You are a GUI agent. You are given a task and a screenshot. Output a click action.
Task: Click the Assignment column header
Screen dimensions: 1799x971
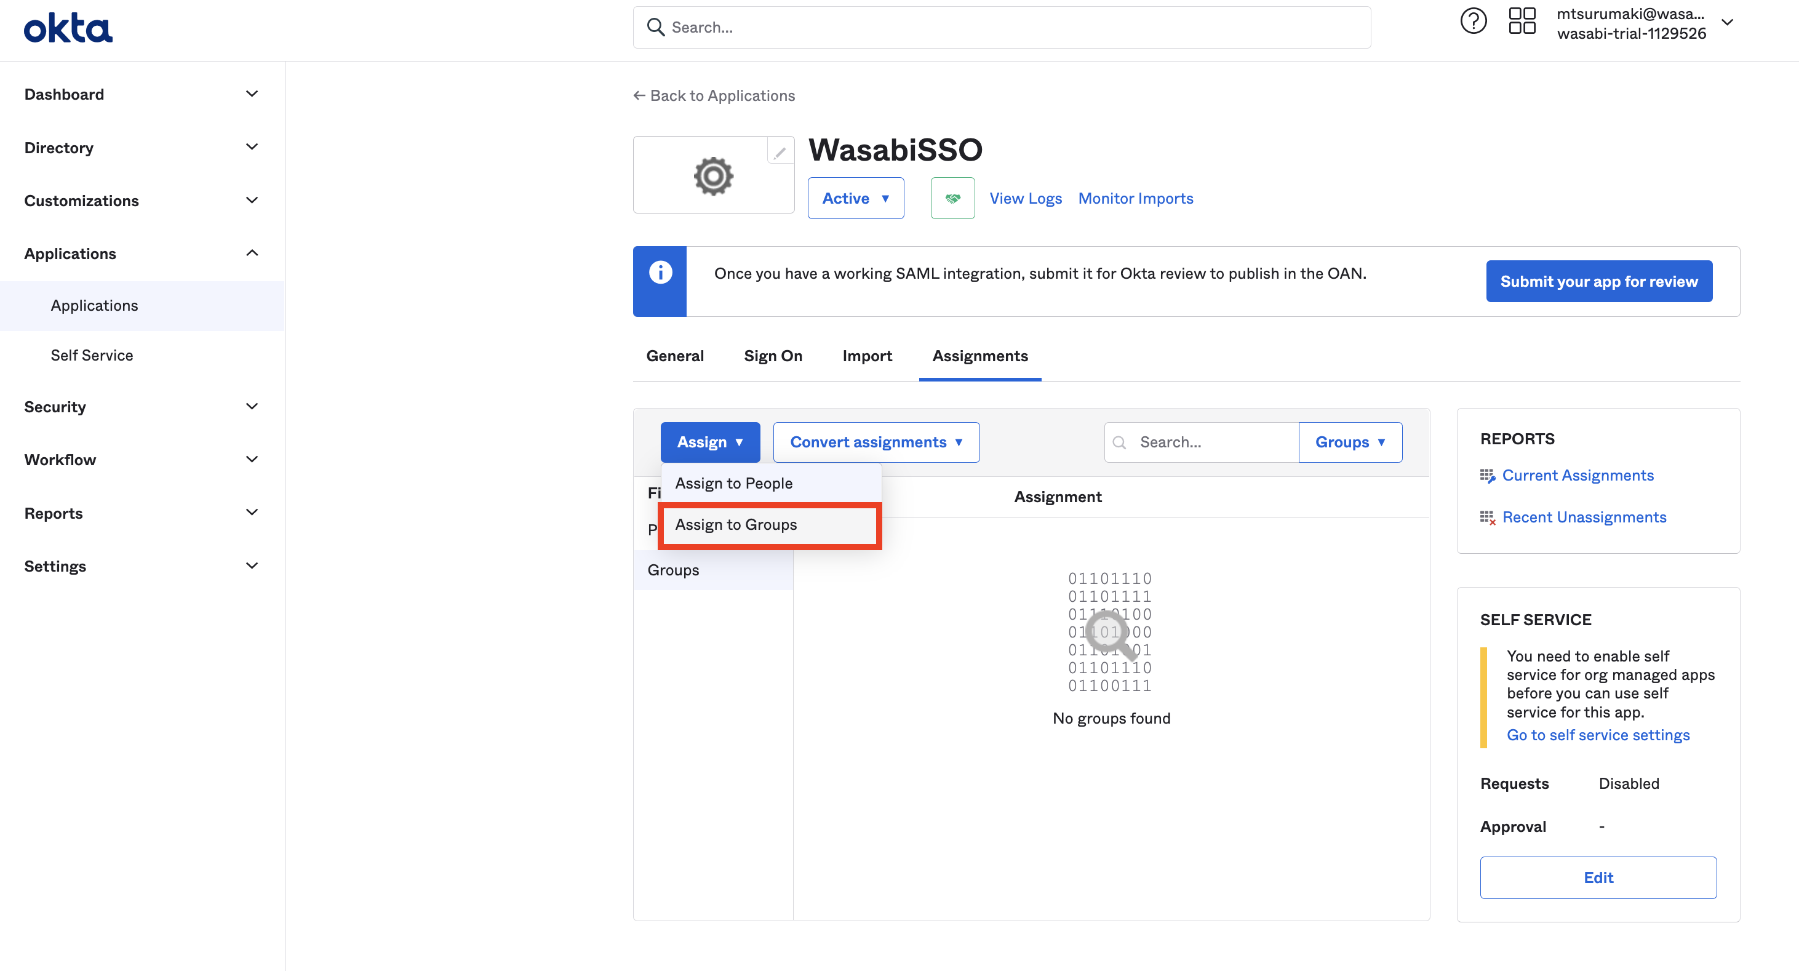click(1058, 497)
